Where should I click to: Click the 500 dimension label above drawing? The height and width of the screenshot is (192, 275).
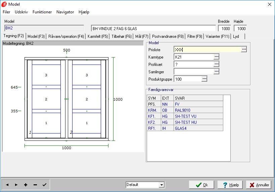click(x=66, y=50)
